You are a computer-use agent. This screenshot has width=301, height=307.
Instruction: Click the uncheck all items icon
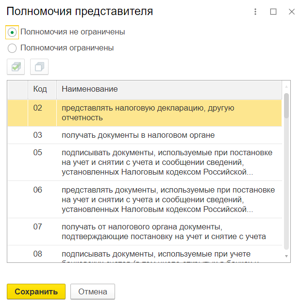click(39, 67)
